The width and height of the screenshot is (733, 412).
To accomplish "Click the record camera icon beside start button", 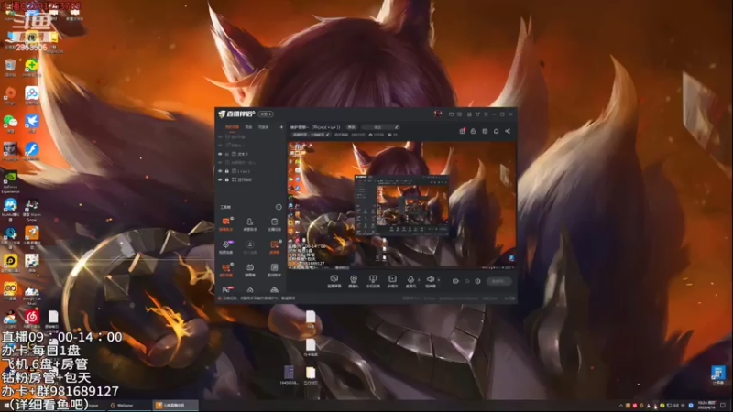I will pyautogui.click(x=455, y=281).
